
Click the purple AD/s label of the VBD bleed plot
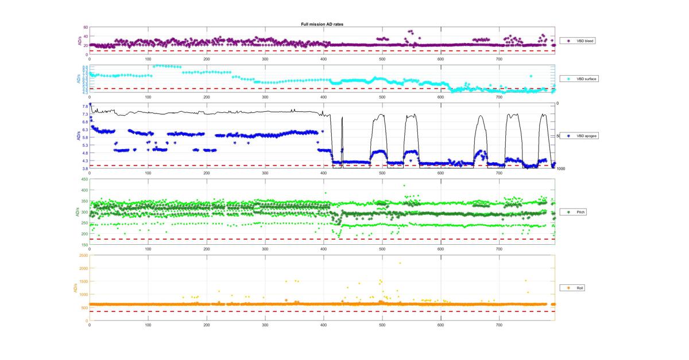tap(79, 41)
